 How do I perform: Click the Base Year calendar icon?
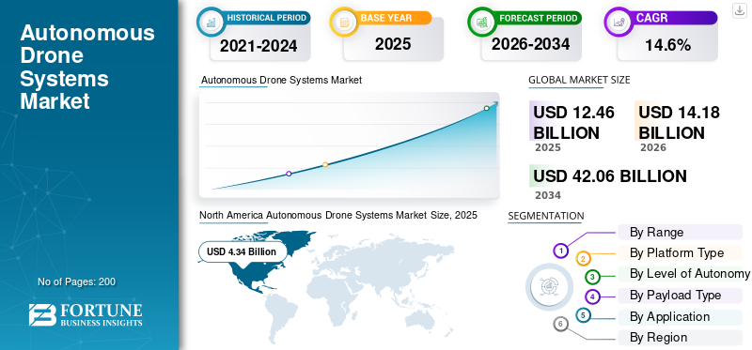tap(344, 22)
